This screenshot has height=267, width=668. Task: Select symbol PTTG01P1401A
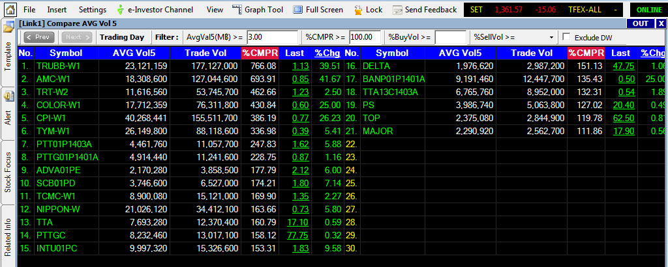(67, 158)
